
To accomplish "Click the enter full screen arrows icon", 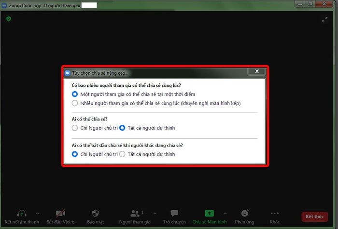I will 324,20.
